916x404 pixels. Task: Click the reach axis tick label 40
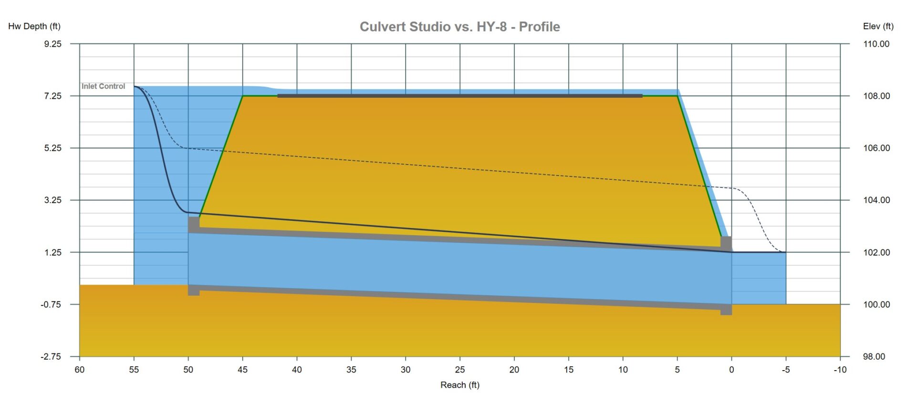[297, 370]
